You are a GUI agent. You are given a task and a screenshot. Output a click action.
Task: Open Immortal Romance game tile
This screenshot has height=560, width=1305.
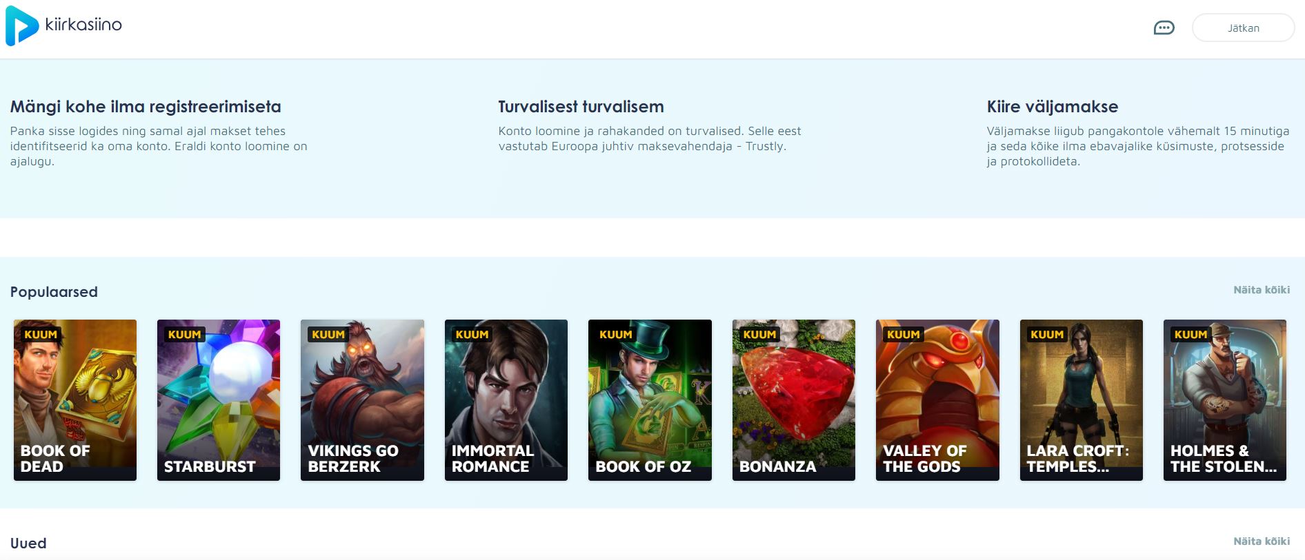click(506, 400)
